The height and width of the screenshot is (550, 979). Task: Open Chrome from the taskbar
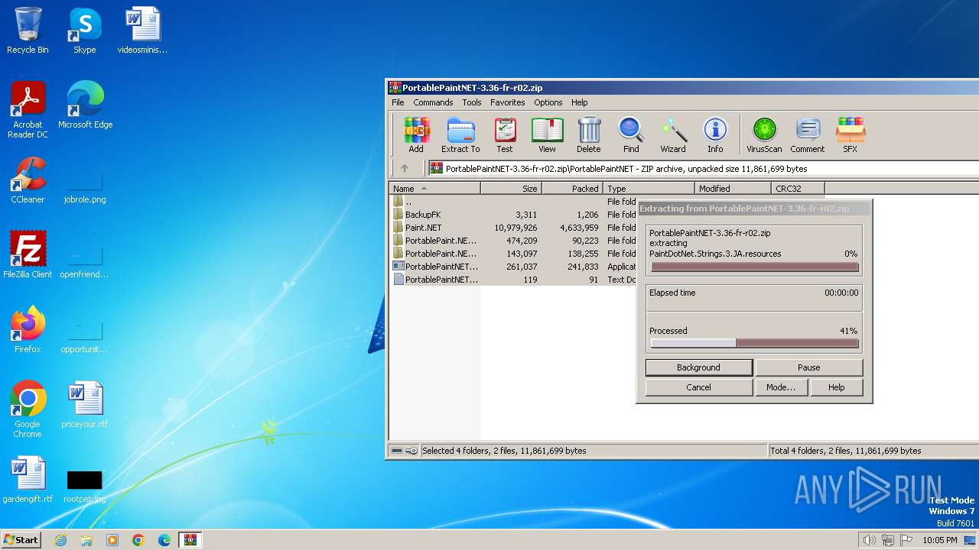point(138,540)
